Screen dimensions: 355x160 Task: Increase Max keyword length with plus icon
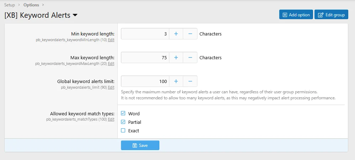pos(176,57)
